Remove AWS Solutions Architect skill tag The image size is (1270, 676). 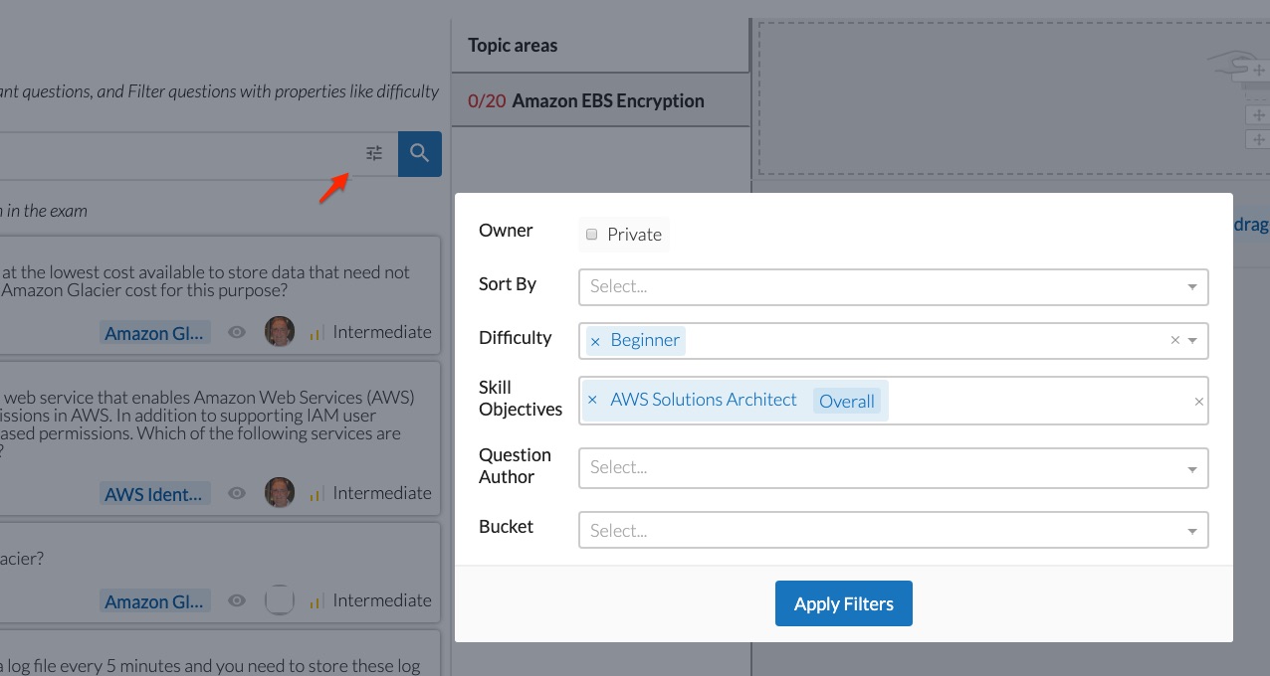point(592,400)
